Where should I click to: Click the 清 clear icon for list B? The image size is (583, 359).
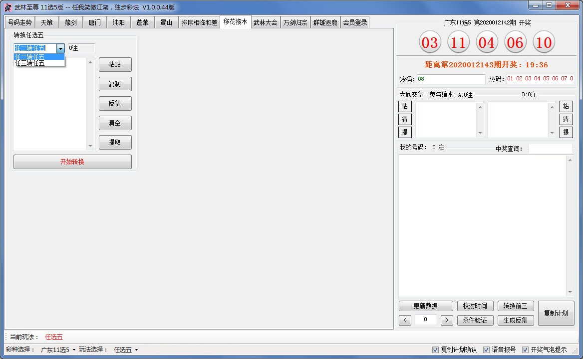click(x=566, y=119)
